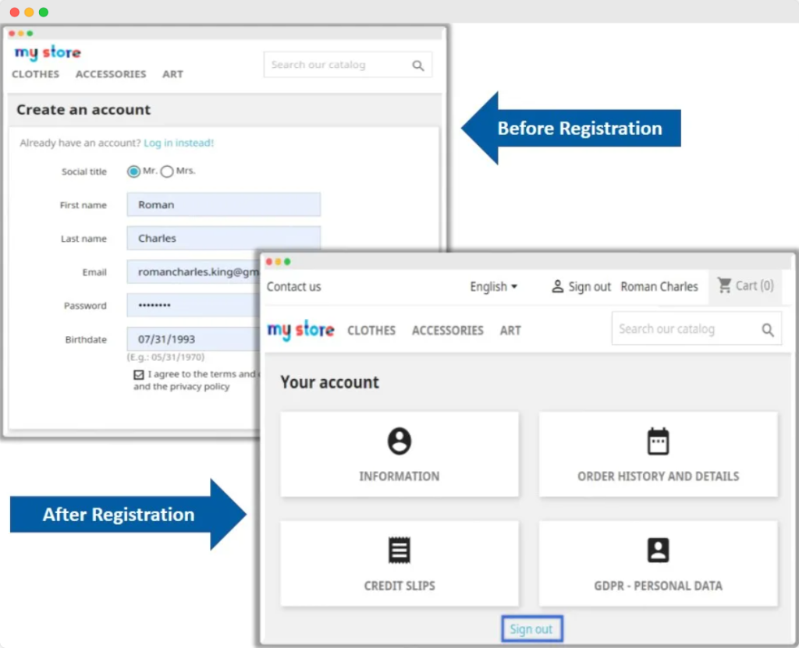Image resolution: width=799 pixels, height=648 pixels.
Task: Expand the English language dropdown
Action: coord(493,286)
